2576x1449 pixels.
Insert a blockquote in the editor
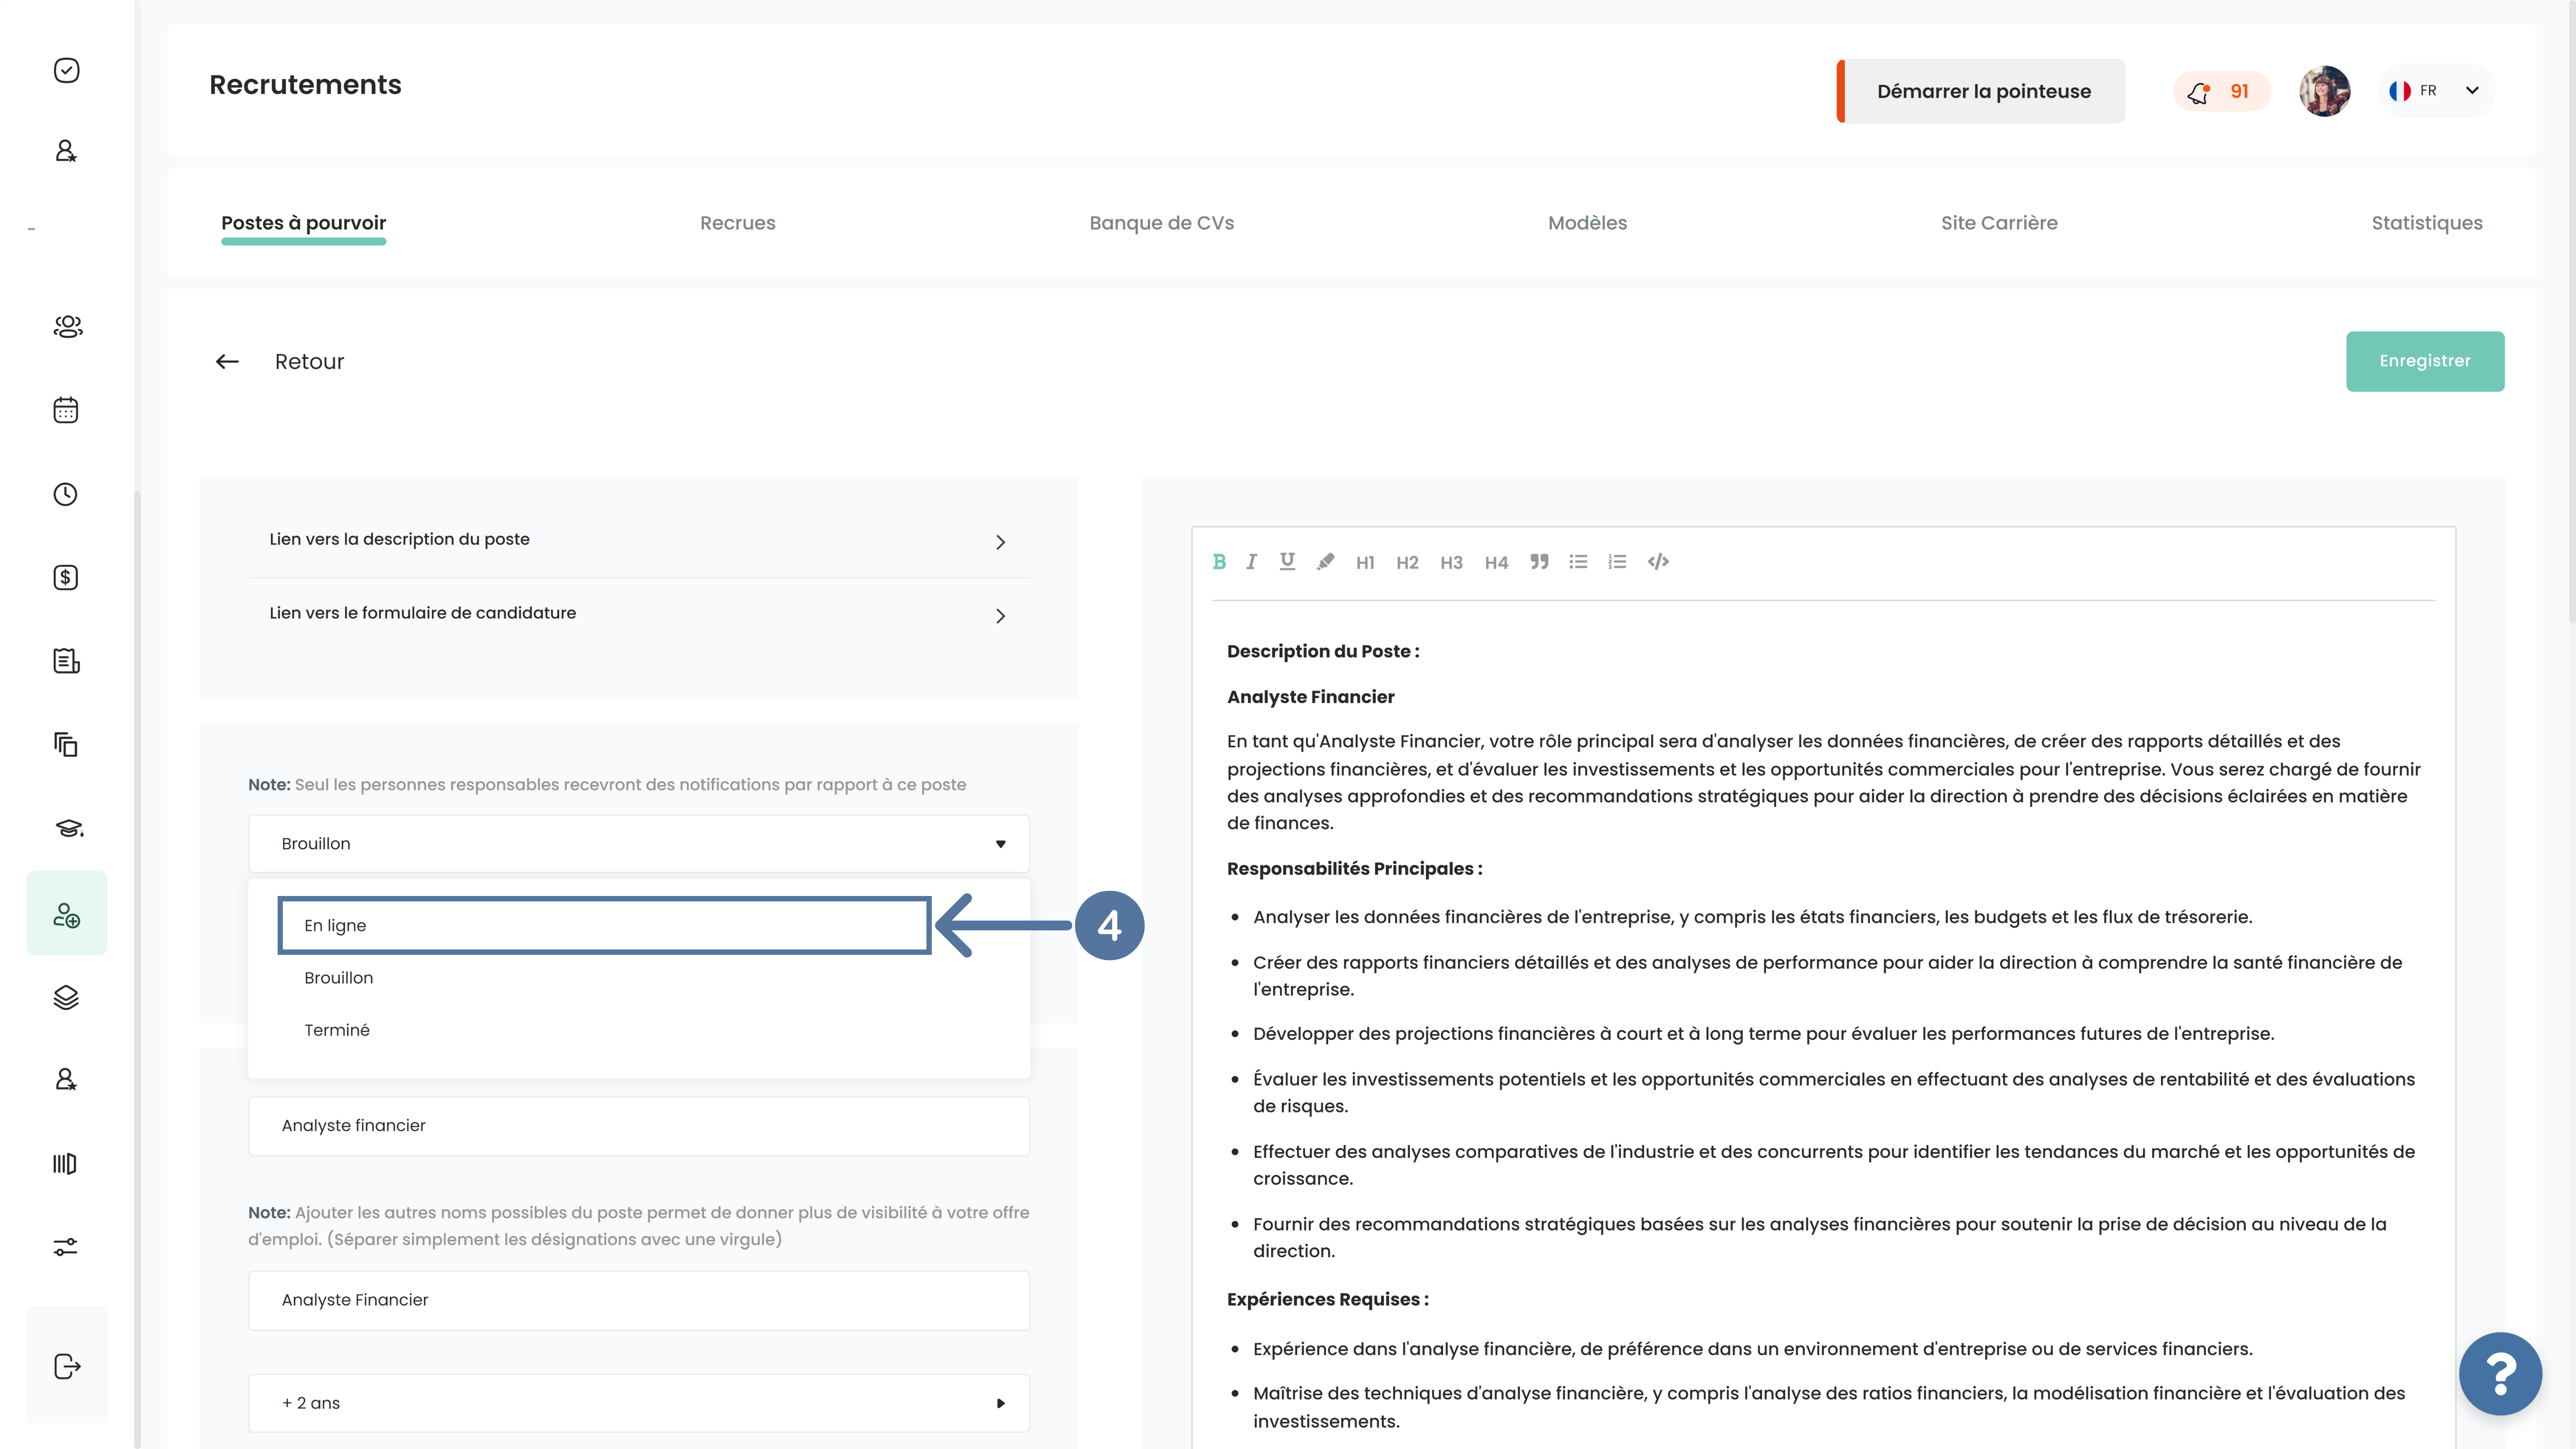tap(1539, 562)
